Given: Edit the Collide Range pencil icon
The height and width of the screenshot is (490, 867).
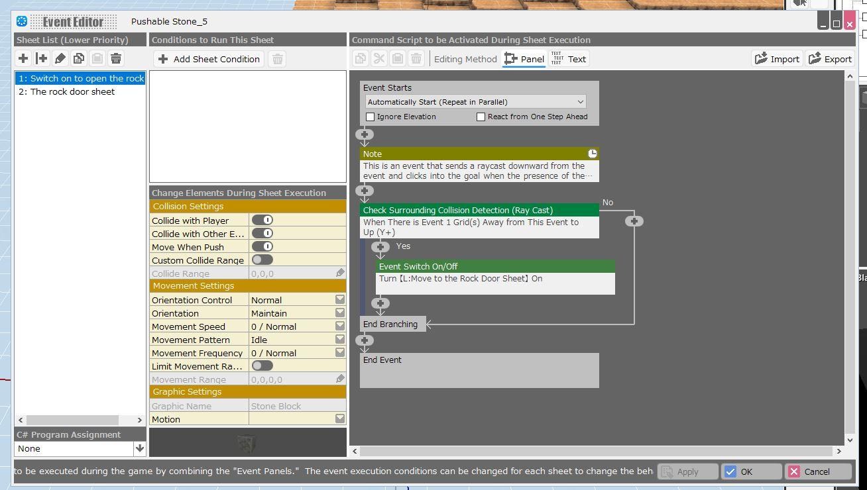Looking at the screenshot, I should click(x=340, y=273).
